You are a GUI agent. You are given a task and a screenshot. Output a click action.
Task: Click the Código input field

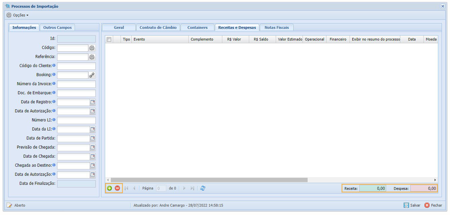click(73, 48)
